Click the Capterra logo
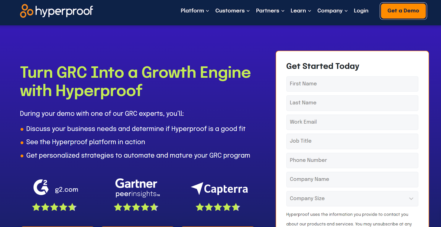This screenshot has height=227, width=441. pyautogui.click(x=219, y=189)
